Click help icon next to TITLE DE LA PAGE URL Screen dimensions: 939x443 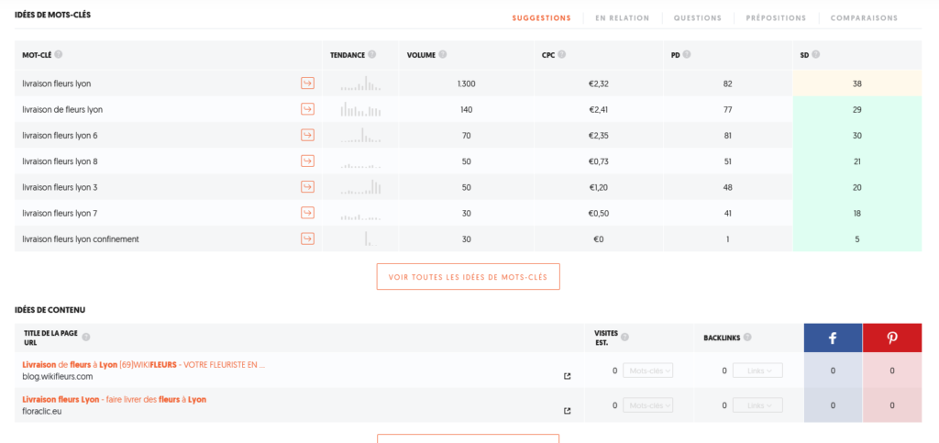tap(85, 337)
